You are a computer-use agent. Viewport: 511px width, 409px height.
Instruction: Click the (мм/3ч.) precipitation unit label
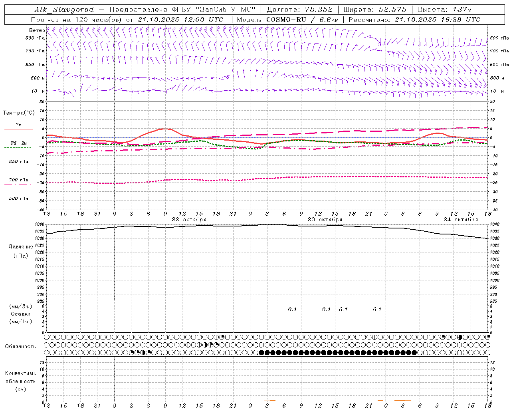[x=21, y=306]
